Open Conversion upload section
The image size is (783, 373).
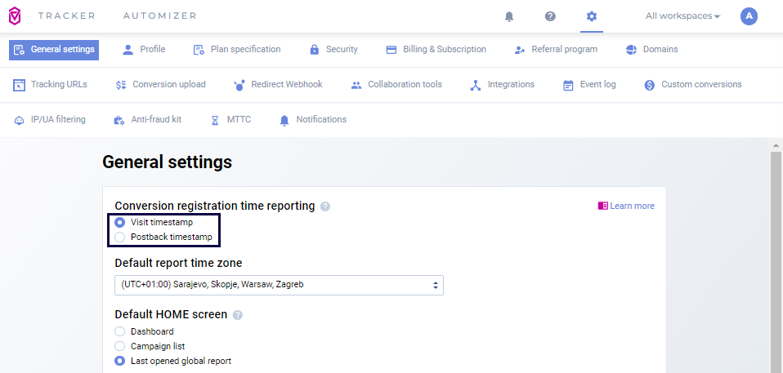pos(160,85)
